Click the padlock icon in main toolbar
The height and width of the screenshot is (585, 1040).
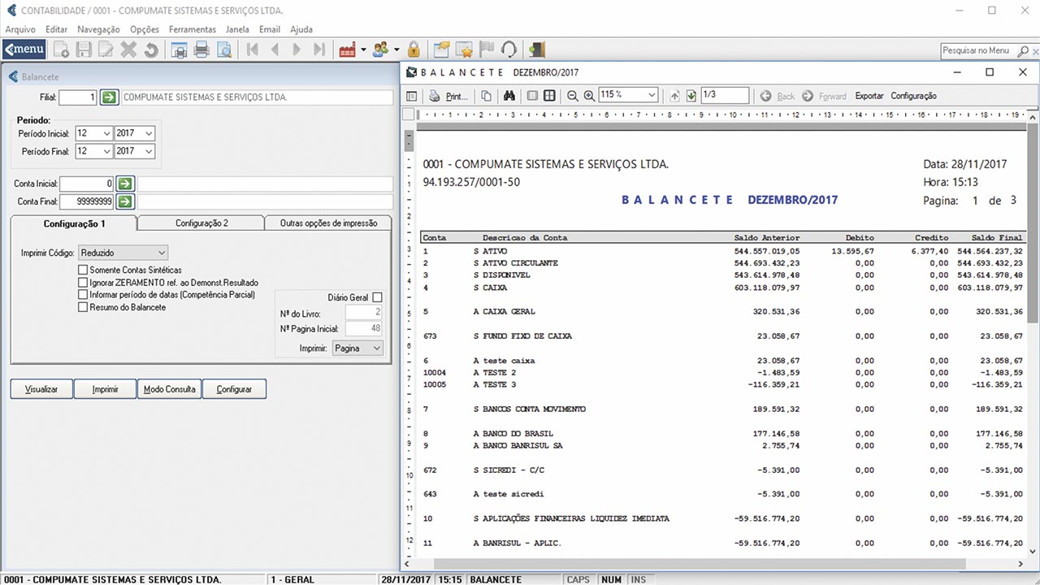coord(414,50)
